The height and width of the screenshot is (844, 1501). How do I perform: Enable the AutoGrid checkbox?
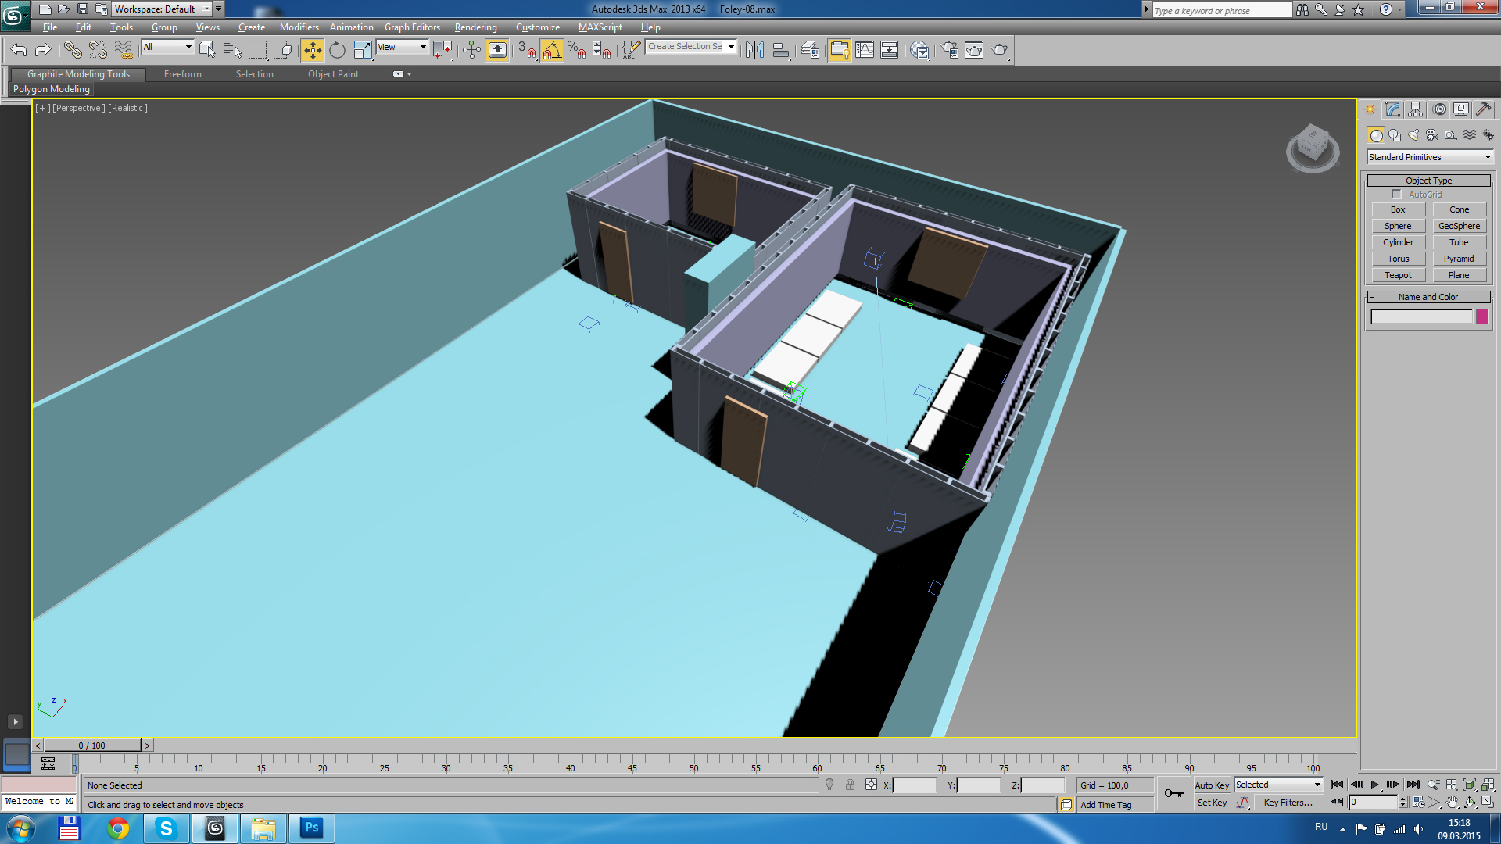click(x=1396, y=194)
